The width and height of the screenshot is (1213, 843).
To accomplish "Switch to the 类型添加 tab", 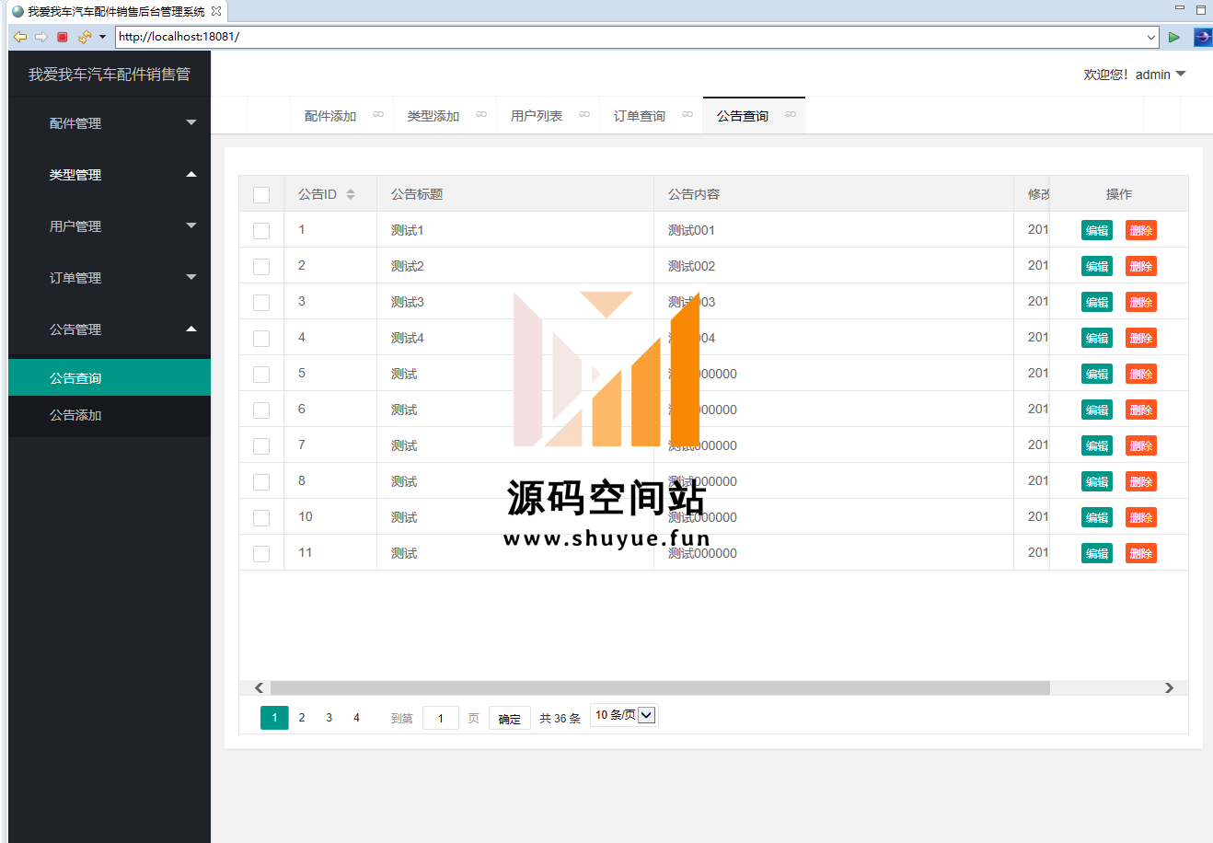I will coord(433,116).
